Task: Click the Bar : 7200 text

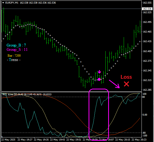Action: tap(14, 56)
